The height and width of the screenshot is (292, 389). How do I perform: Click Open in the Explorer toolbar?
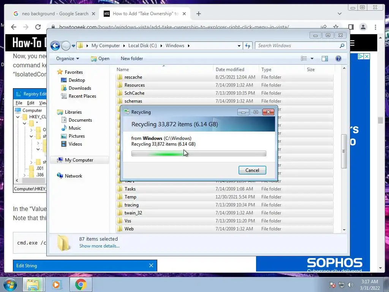tap(100, 59)
